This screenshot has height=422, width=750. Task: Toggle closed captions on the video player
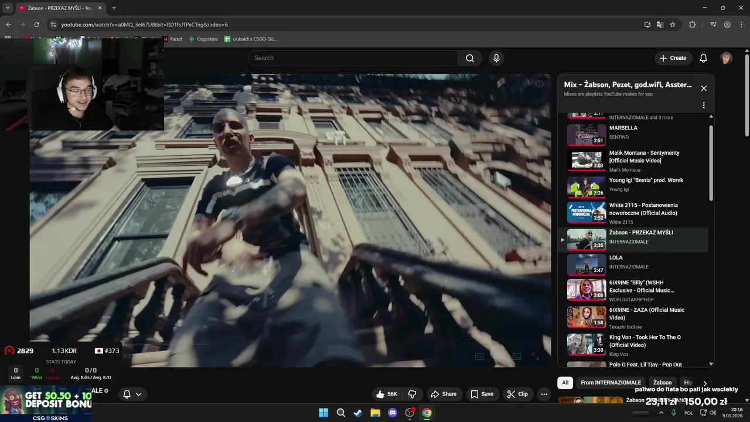coord(479,356)
